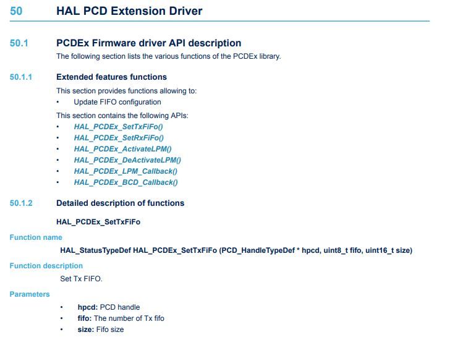Screen dimensions: 455x340
Task: Click parameter line 'size: Fifo size'
Action: click(100, 329)
